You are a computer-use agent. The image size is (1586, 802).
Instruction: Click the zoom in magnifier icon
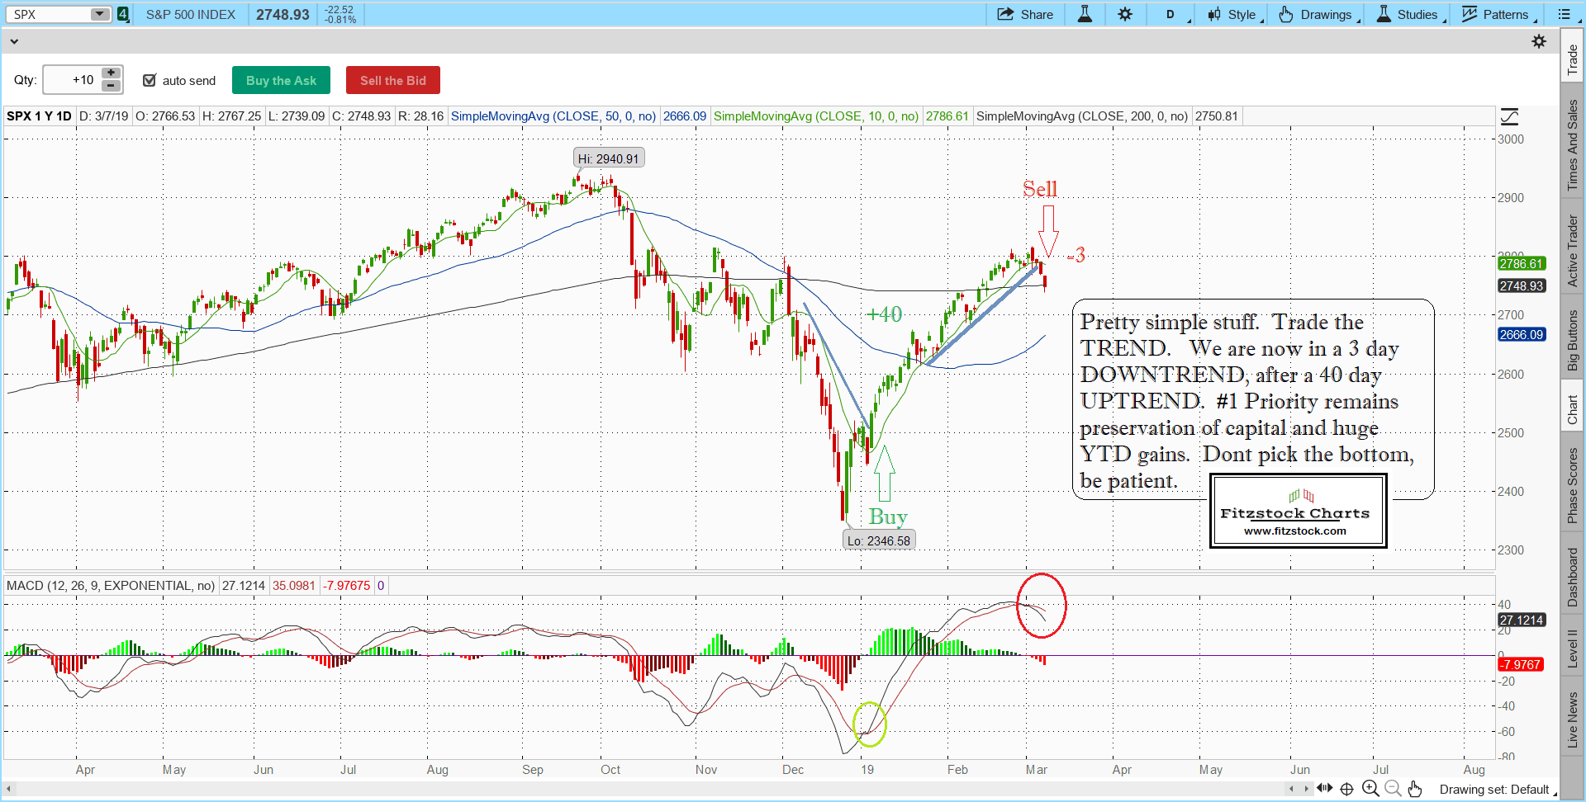point(1370,789)
